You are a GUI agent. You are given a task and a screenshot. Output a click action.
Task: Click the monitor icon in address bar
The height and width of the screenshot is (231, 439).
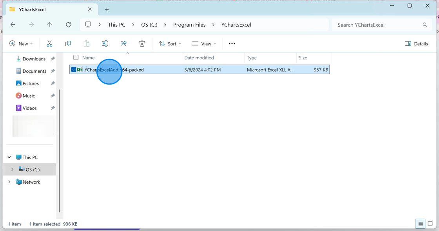click(x=88, y=25)
